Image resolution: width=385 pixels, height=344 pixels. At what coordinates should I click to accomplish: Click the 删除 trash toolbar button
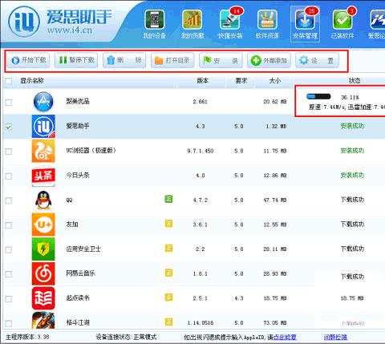(x=124, y=60)
